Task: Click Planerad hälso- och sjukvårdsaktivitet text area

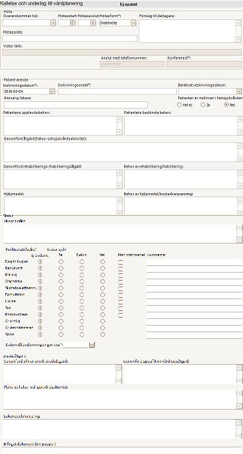Action: click(120, 400)
